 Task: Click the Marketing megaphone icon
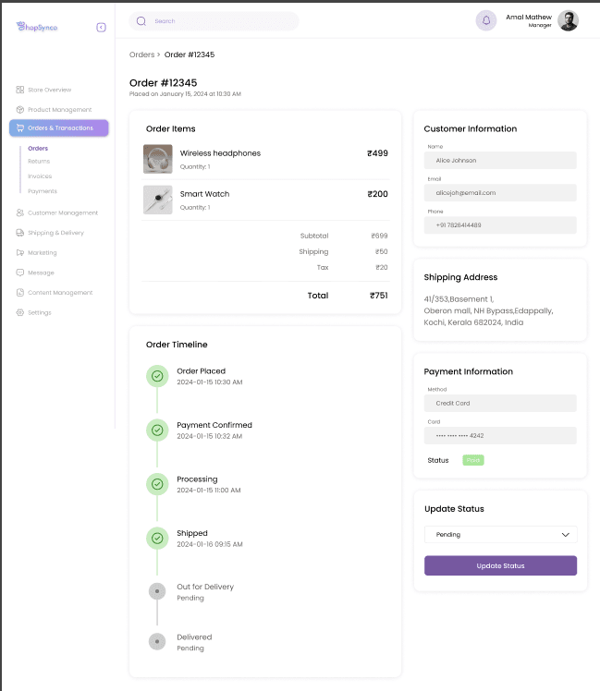[19, 252]
